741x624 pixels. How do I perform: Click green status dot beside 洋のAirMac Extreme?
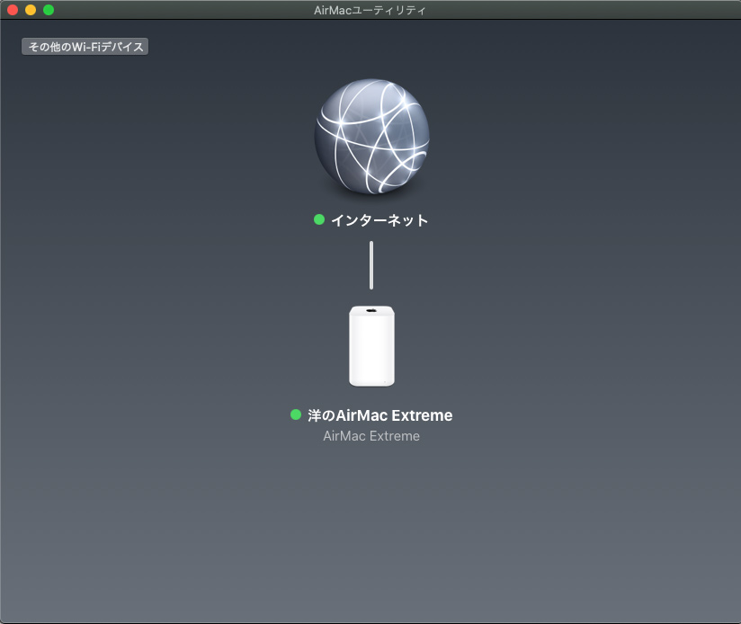tap(296, 415)
